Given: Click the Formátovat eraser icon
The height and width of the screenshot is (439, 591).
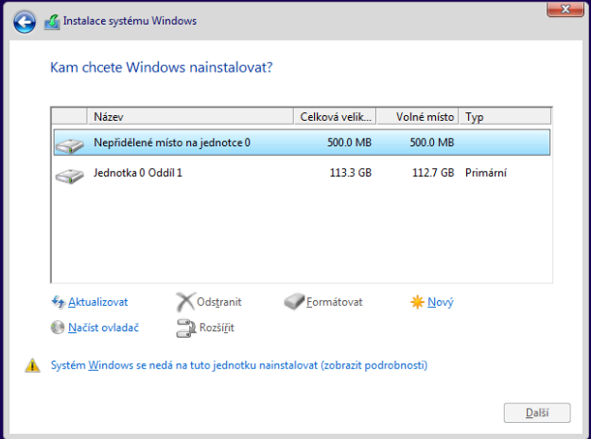Looking at the screenshot, I should coord(294,302).
